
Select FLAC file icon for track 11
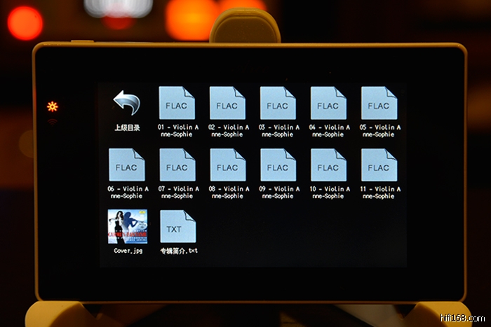379,165
